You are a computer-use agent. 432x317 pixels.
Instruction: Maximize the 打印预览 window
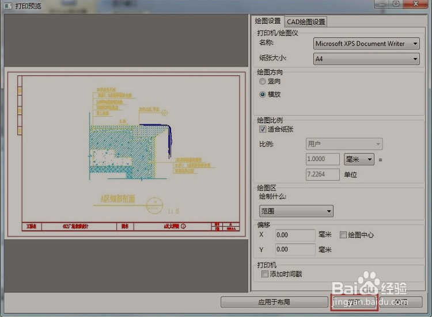pos(396,4)
